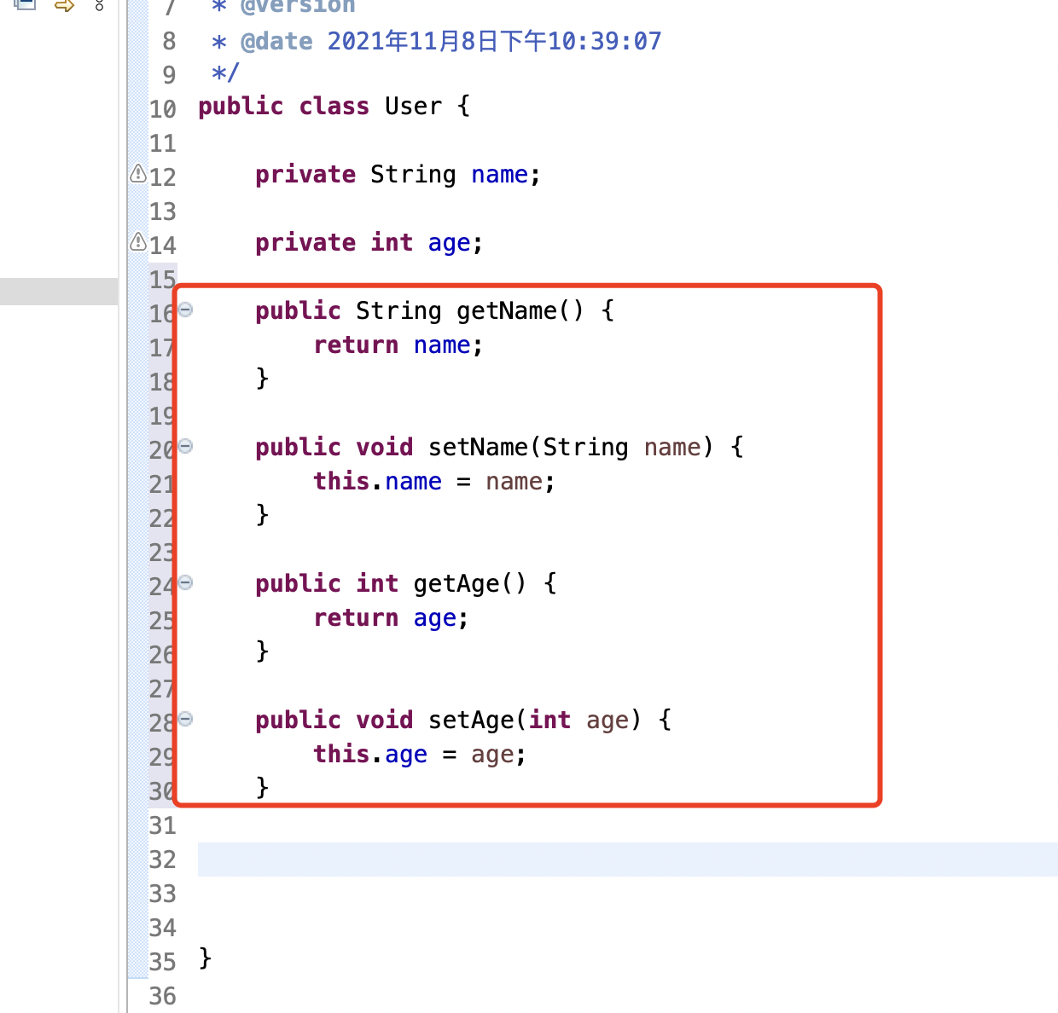Collapse the setName method at line 20

186,446
